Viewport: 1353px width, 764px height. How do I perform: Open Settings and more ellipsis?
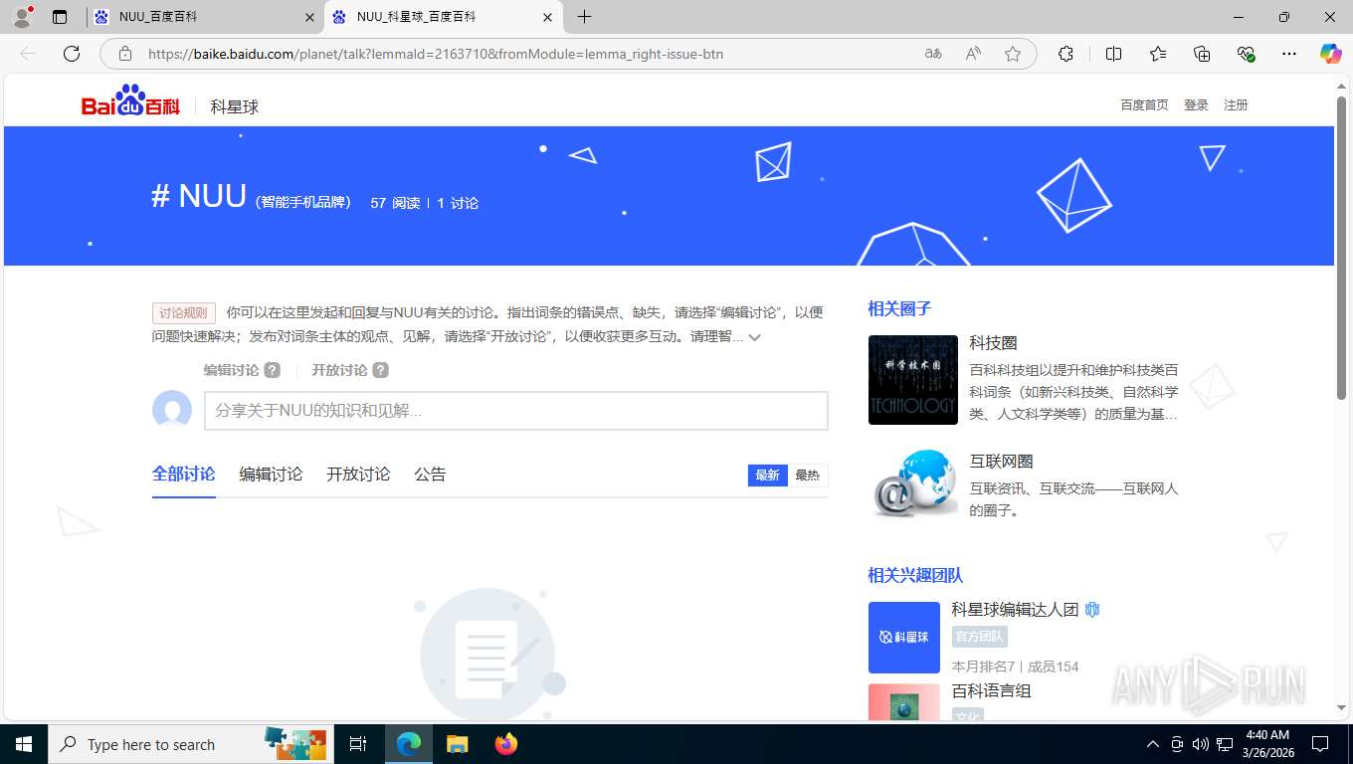pyautogui.click(x=1289, y=54)
